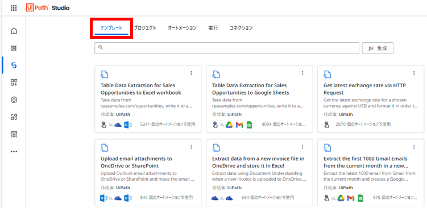Screen dimensions: 427x208
Task: Click the last sidebar icon above the ellipsis
Action: [x=14, y=134]
